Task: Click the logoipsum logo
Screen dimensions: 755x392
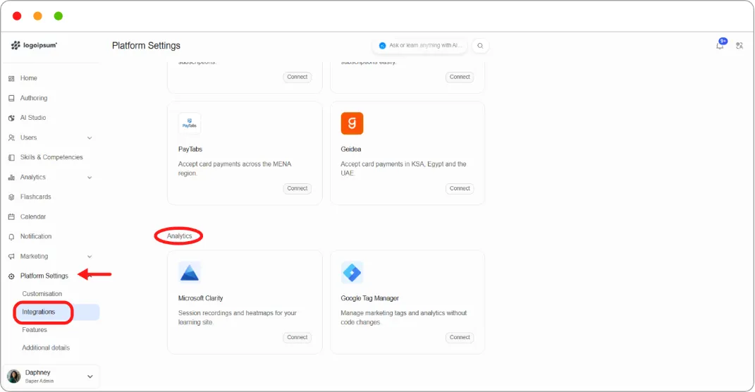Action: tap(34, 45)
